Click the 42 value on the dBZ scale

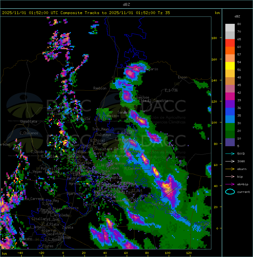tap(239, 93)
